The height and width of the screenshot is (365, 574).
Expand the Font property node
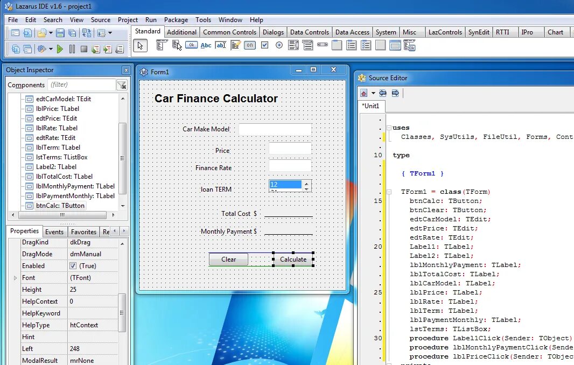(x=15, y=278)
